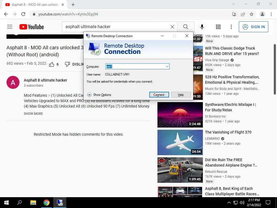Open Windows taskbar search
277x208 pixels.
pos(19,203)
